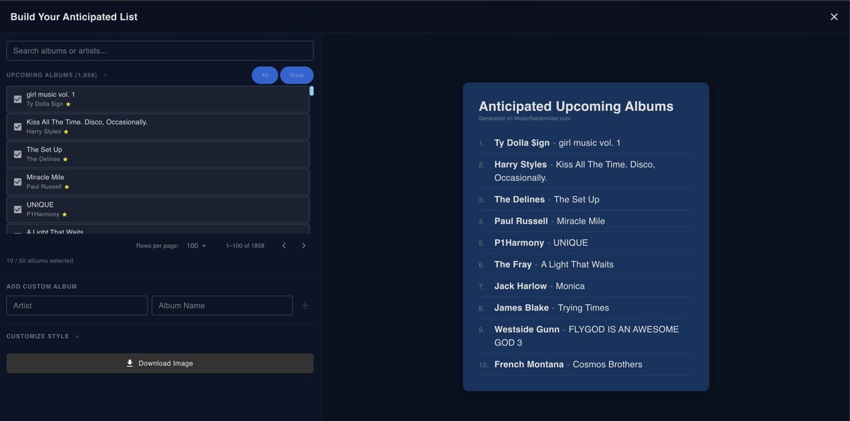Click Westside Gunn preview entry
The width and height of the screenshot is (850, 421).
point(586,336)
